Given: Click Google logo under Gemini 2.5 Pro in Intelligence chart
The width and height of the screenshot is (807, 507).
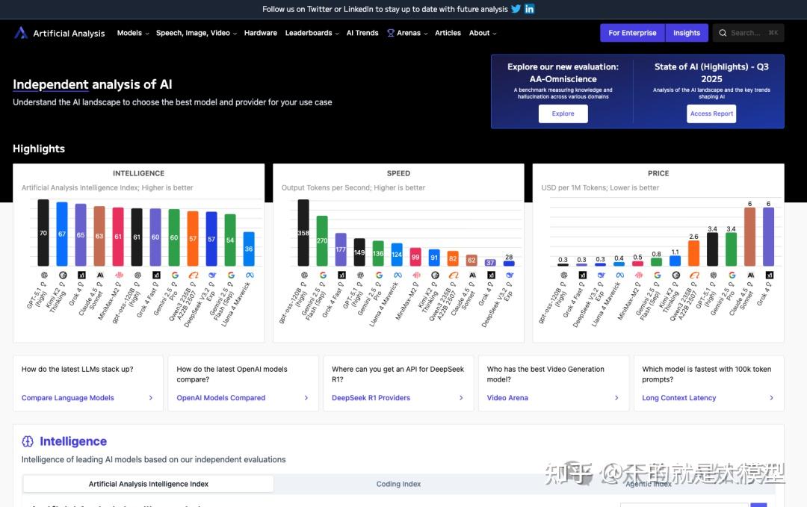Looking at the screenshot, I should click(x=175, y=275).
